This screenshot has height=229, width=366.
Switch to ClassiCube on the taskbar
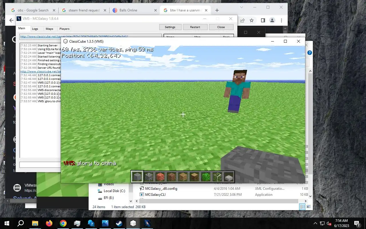point(133,223)
